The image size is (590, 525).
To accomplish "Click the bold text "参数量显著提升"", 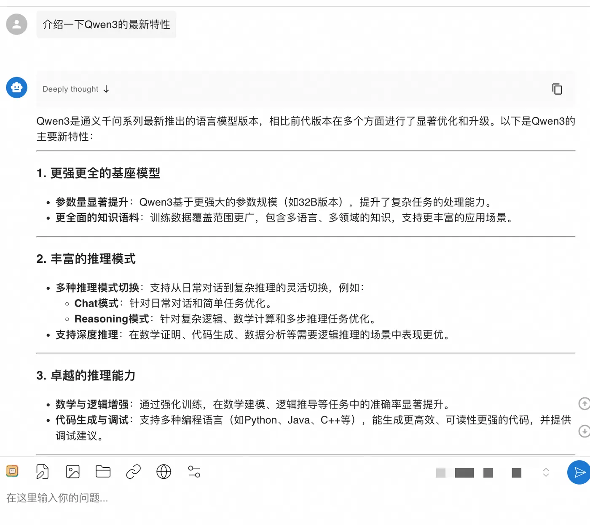I will tap(92, 202).
